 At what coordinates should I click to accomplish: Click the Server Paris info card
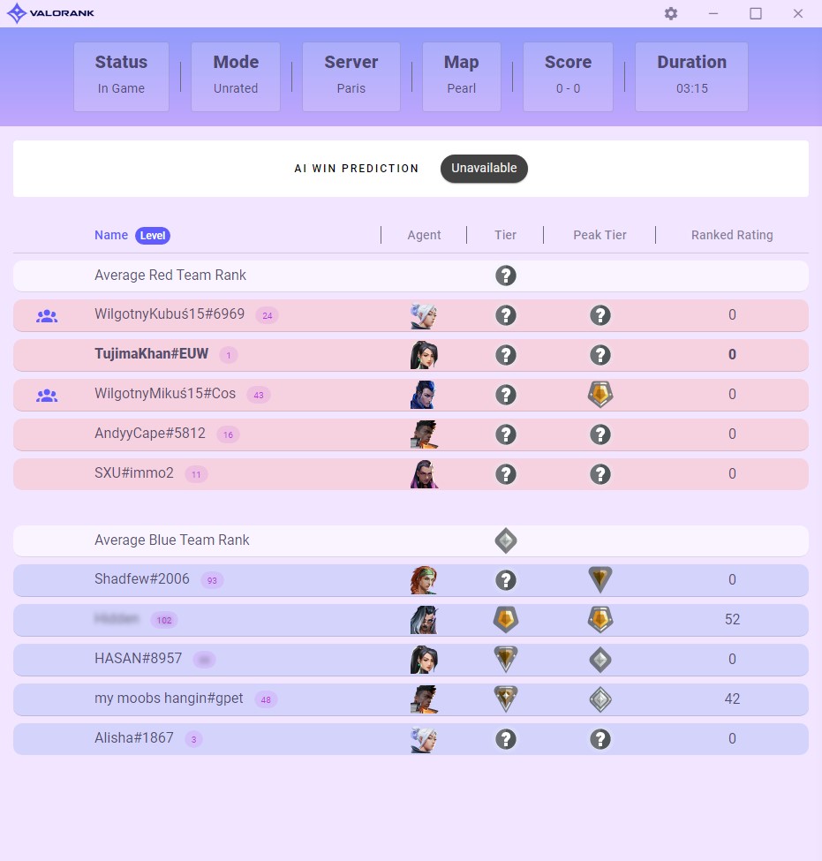point(351,76)
